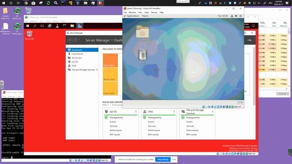Sort by Memory column in Task Manager
This screenshot has height=164, width=292.
tap(262, 24)
